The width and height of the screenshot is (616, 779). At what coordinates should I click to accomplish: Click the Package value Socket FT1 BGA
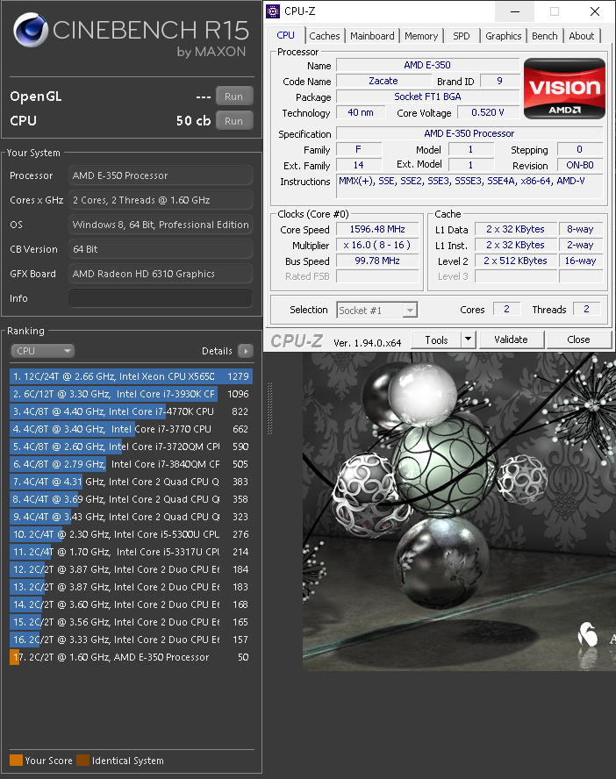coord(427,96)
